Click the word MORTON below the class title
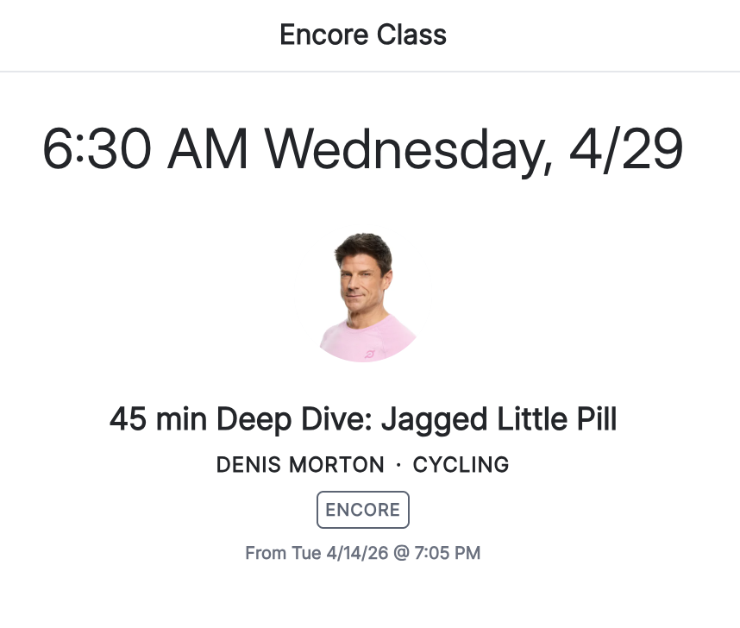740x628 pixels. click(340, 465)
